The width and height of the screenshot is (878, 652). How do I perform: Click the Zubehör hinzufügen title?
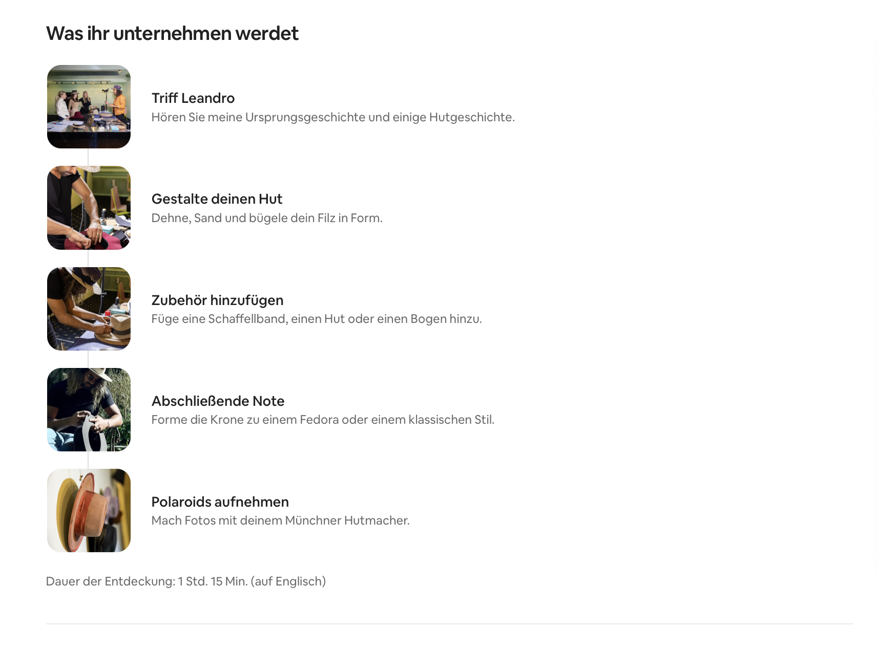217,300
